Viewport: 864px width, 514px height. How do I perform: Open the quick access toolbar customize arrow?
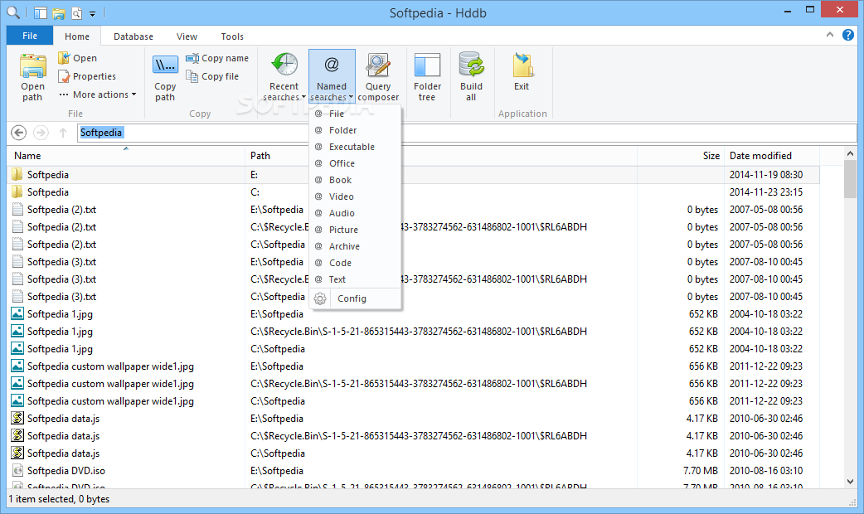coord(93,13)
